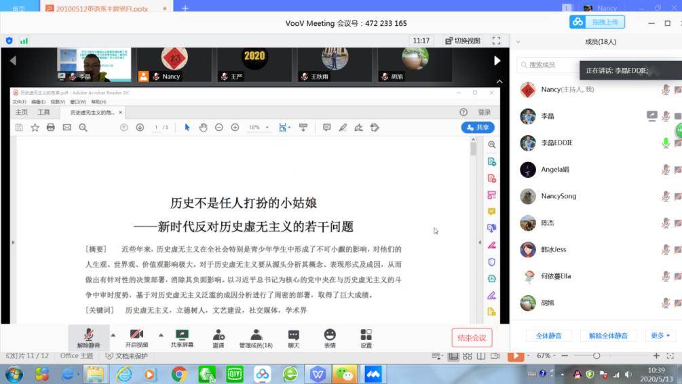Unmute microphone via 解除静音

(x=88, y=335)
